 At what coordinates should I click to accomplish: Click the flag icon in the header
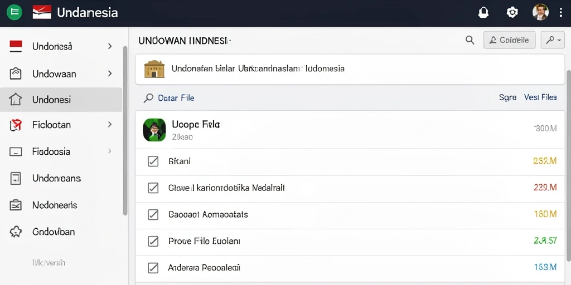pos(42,12)
